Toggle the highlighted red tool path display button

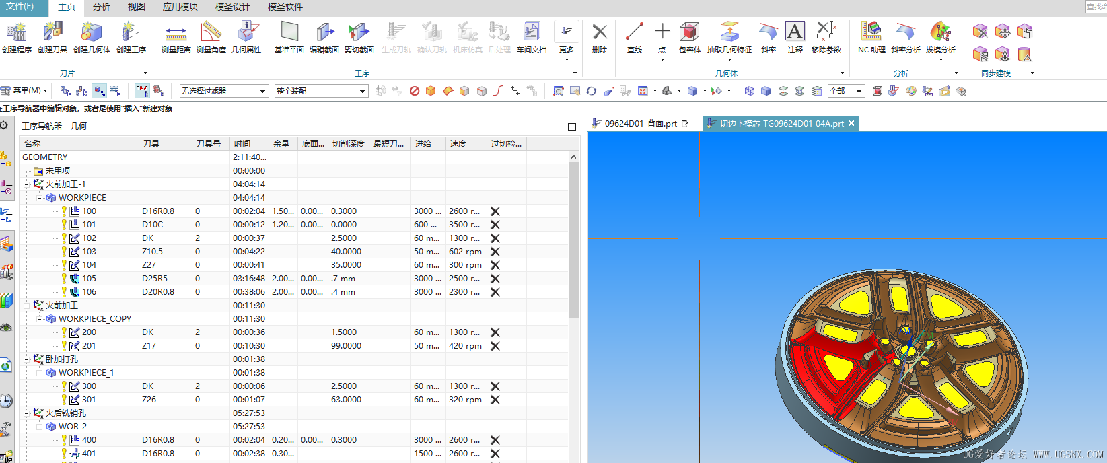point(142,91)
